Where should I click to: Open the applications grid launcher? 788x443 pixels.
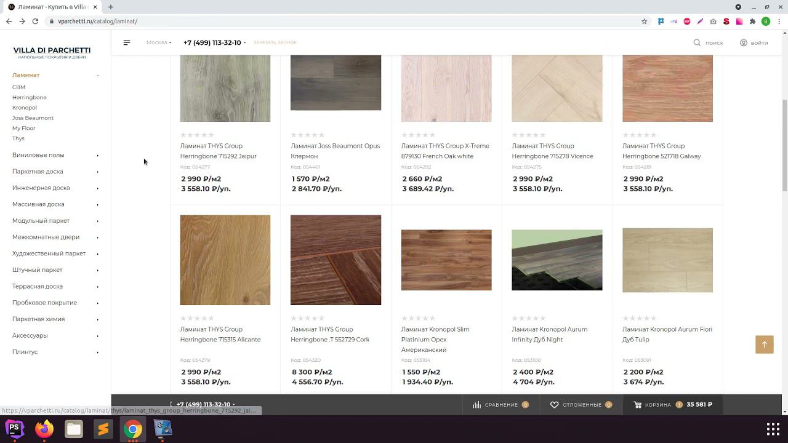[x=773, y=429]
